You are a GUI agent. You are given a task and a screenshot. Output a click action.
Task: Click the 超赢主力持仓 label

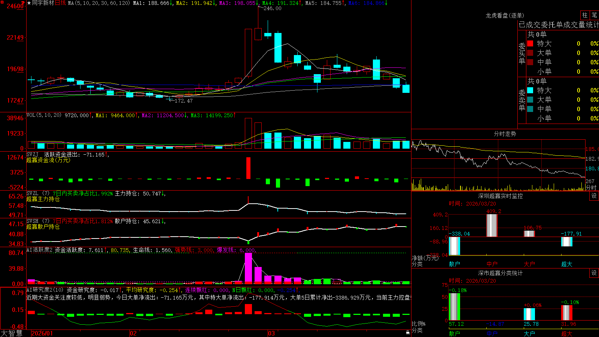point(43,199)
